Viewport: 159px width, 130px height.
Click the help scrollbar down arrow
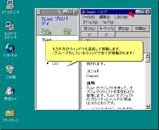pos(147,107)
